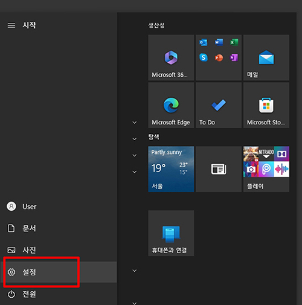Click the Nitrado icon in 플레이 folder
Viewport: 302px width, 305px height.
(266, 154)
